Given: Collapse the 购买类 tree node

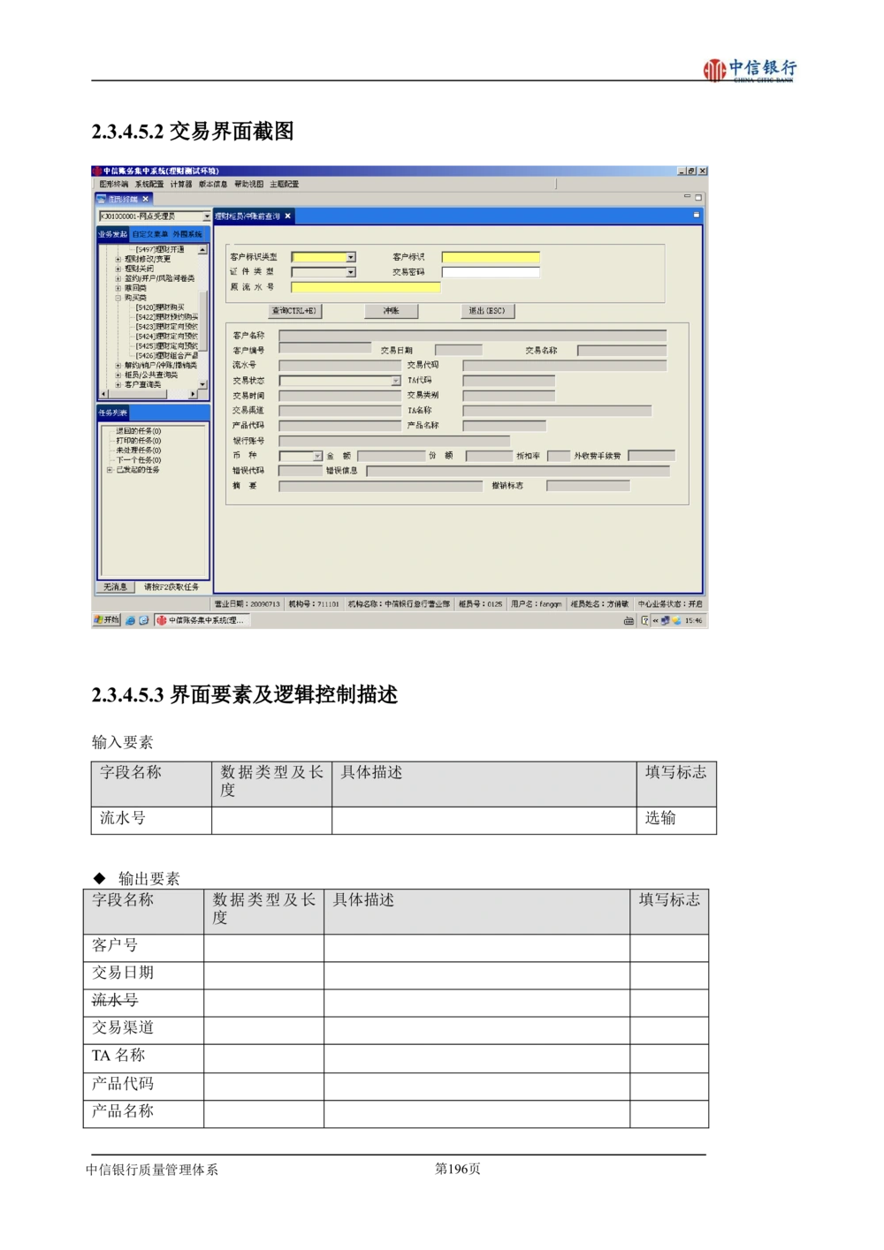Looking at the screenshot, I should coord(118,298).
